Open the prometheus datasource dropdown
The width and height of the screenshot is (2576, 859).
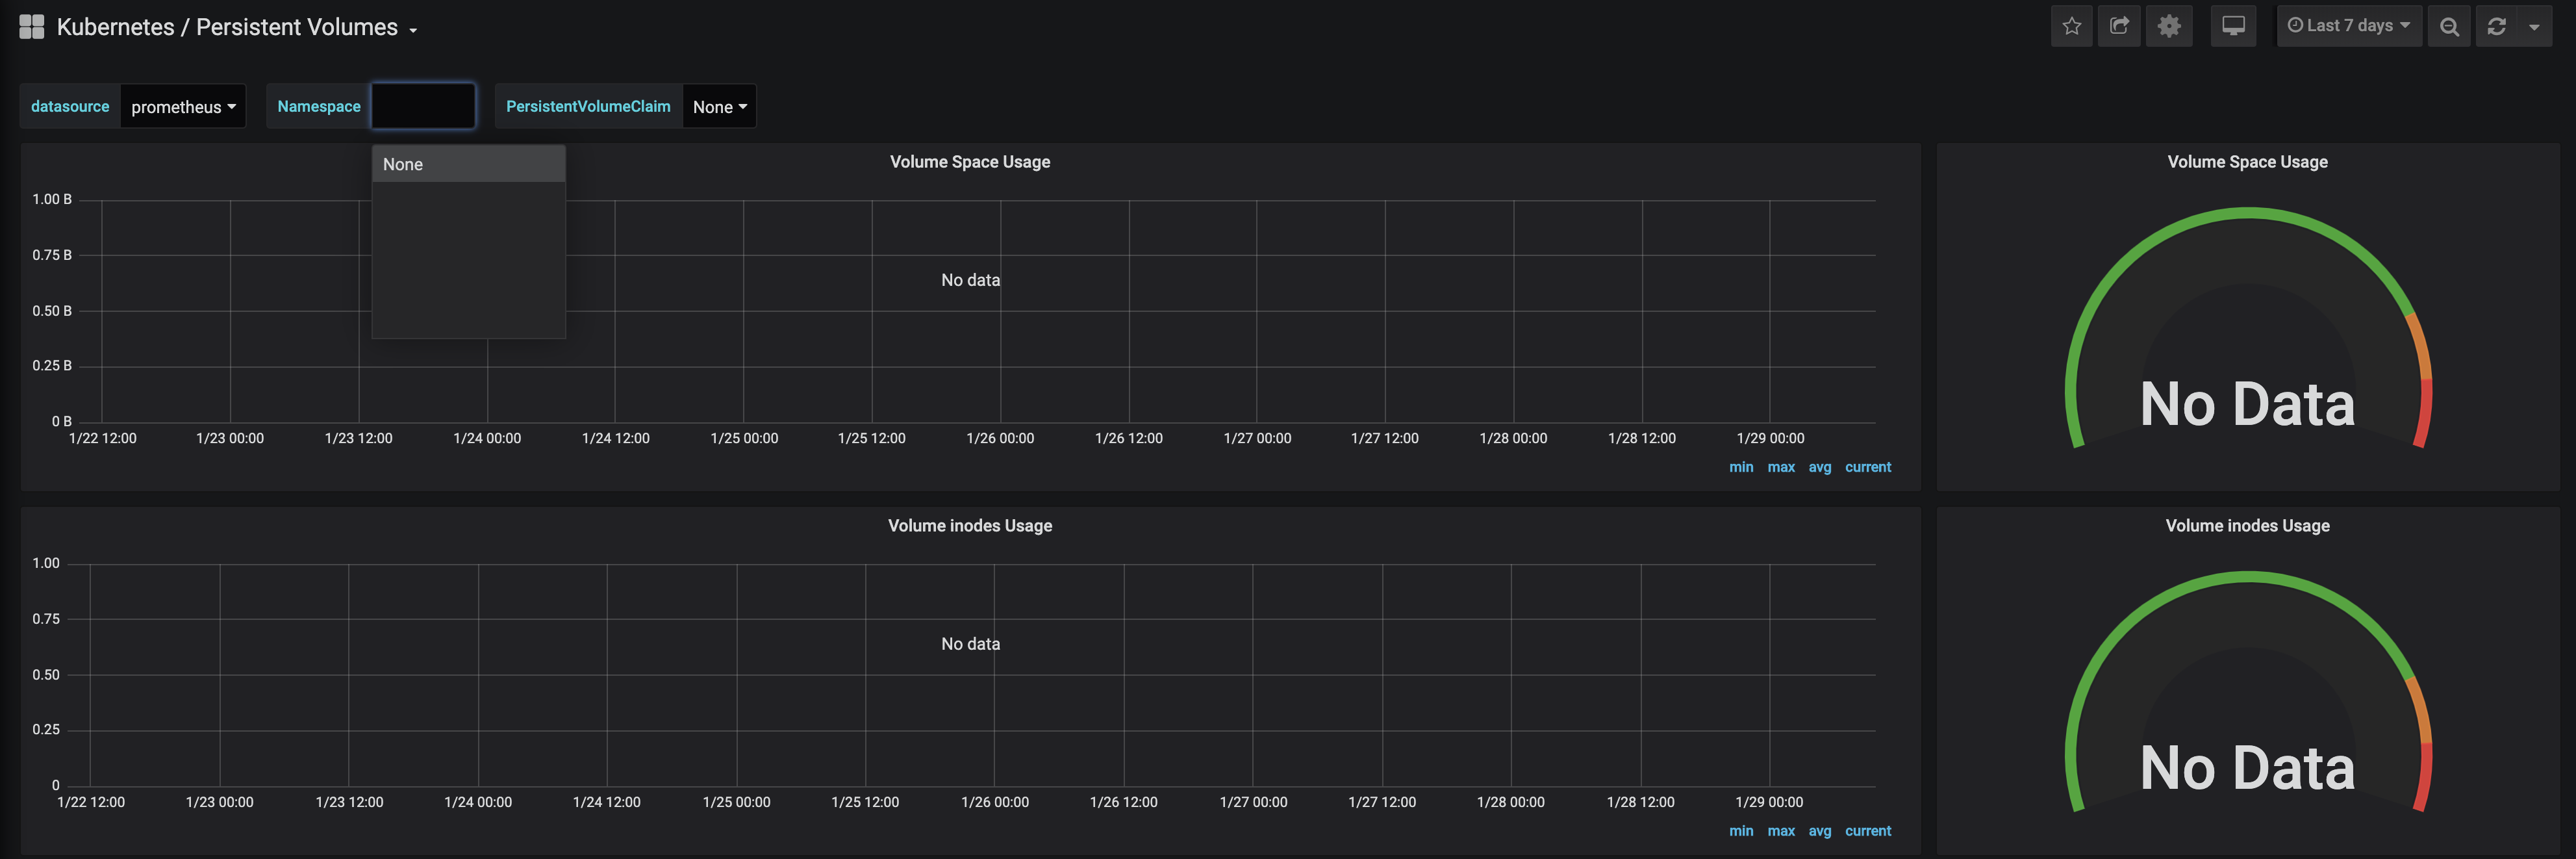point(183,107)
